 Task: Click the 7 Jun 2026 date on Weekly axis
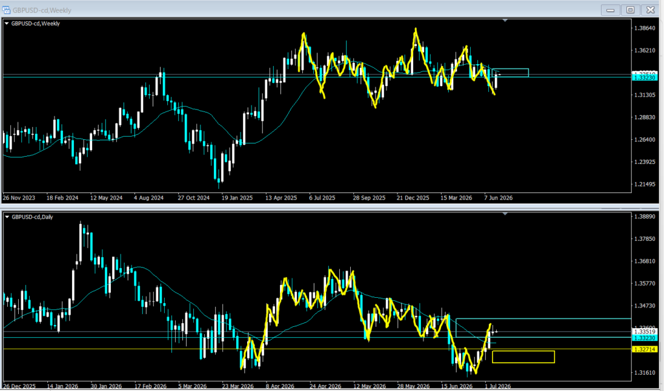point(499,198)
